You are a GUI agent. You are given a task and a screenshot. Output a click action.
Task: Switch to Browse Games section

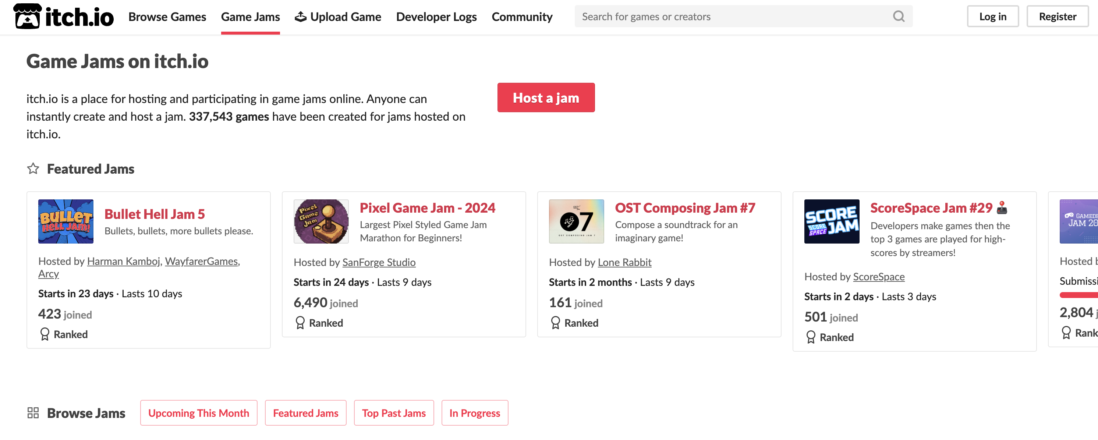pos(167,16)
